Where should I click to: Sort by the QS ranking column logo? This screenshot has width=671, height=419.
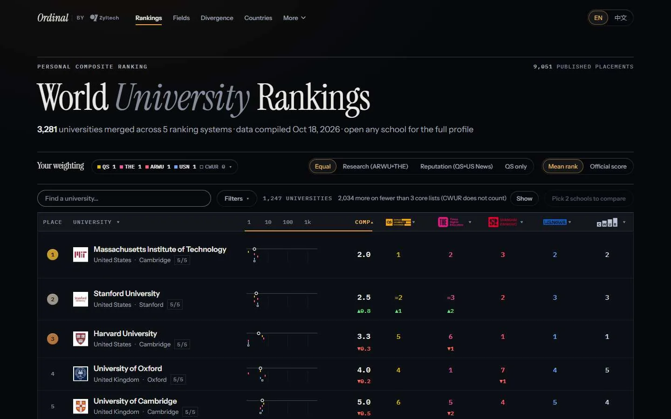(x=398, y=222)
